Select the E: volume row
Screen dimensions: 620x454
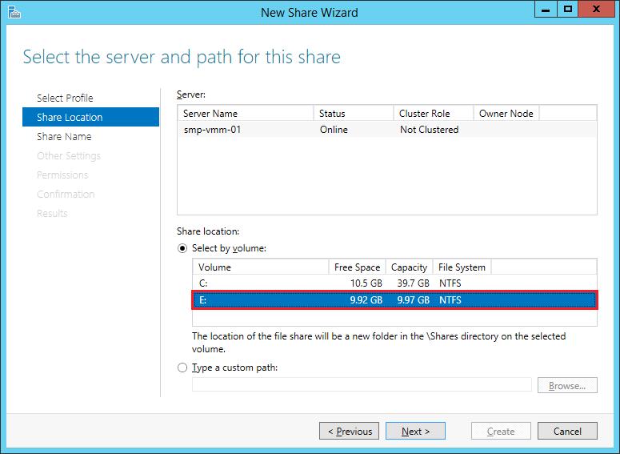(394, 300)
